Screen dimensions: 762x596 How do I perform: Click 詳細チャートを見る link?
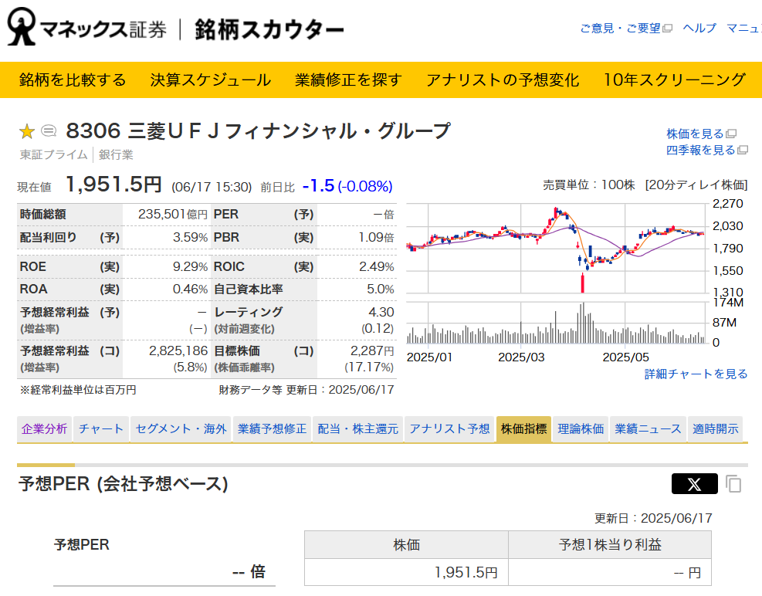pyautogui.click(x=696, y=374)
